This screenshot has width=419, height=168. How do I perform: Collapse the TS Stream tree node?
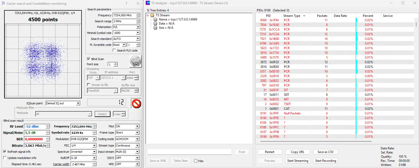click(148, 15)
